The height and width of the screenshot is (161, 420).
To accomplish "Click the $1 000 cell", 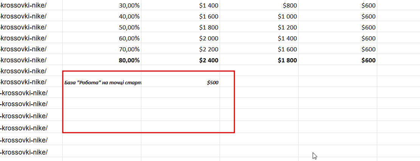I will pos(259,16).
